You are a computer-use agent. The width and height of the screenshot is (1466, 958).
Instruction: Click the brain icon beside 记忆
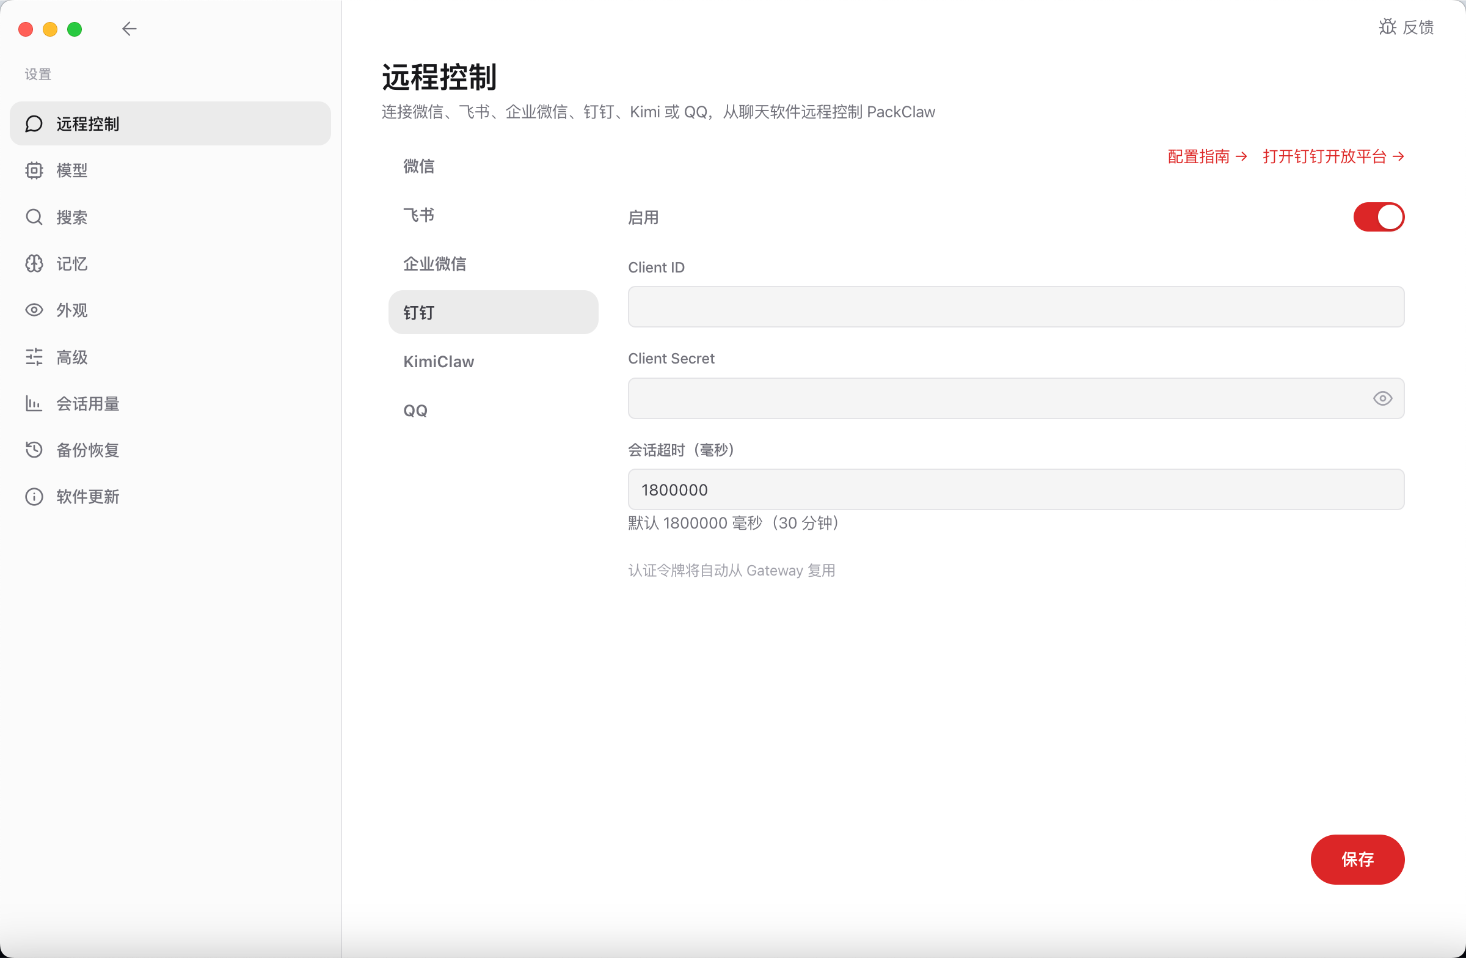(x=34, y=264)
